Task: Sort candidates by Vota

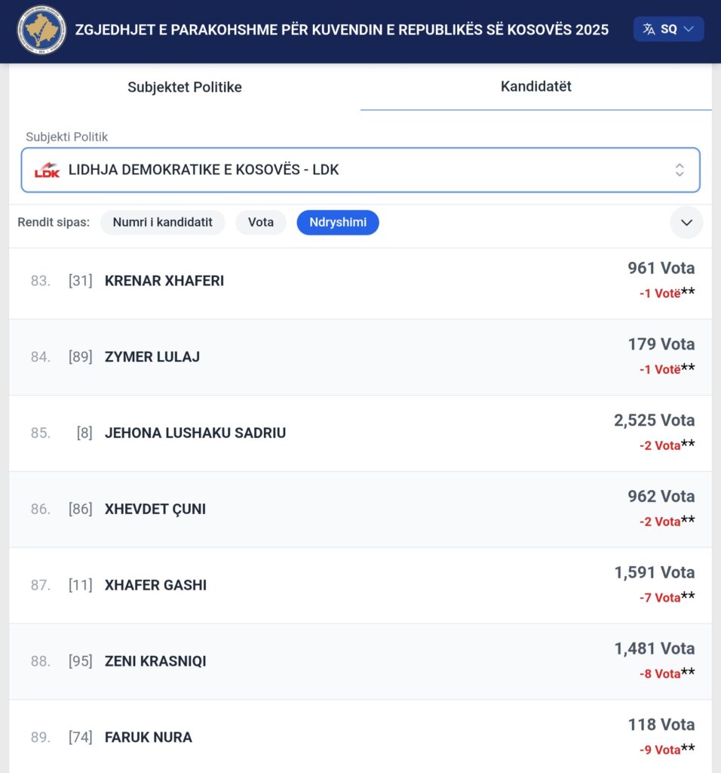Action: click(x=261, y=223)
